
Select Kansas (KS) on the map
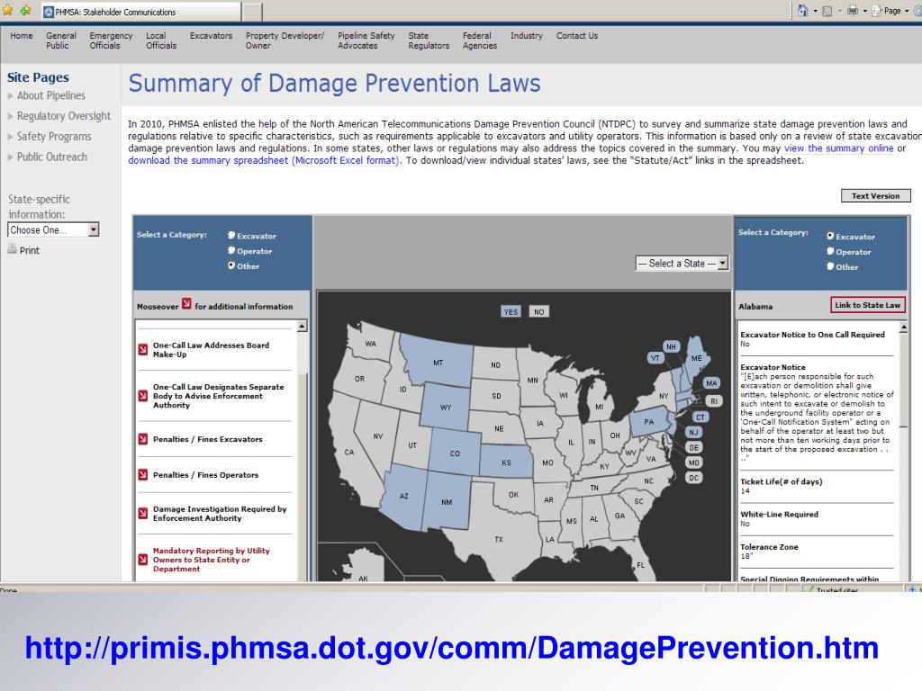point(506,462)
